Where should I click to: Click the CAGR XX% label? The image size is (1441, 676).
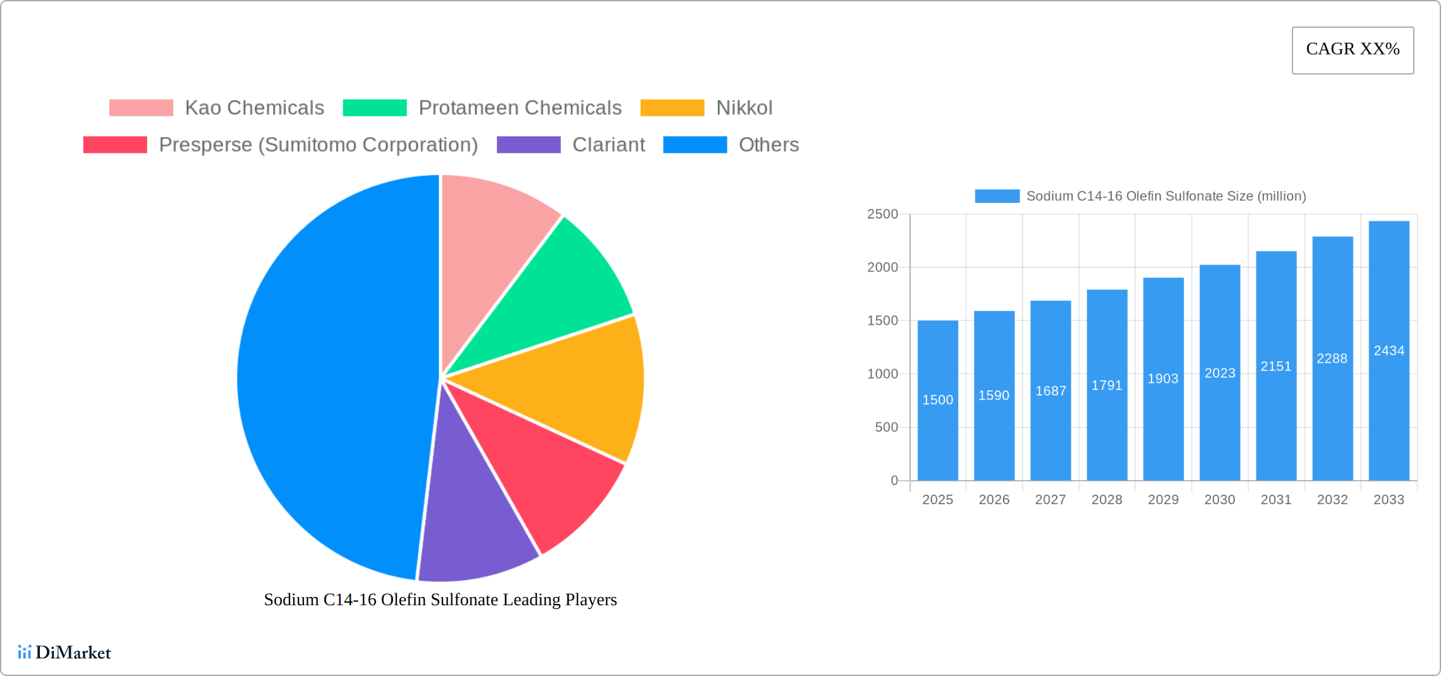pyautogui.click(x=1353, y=49)
